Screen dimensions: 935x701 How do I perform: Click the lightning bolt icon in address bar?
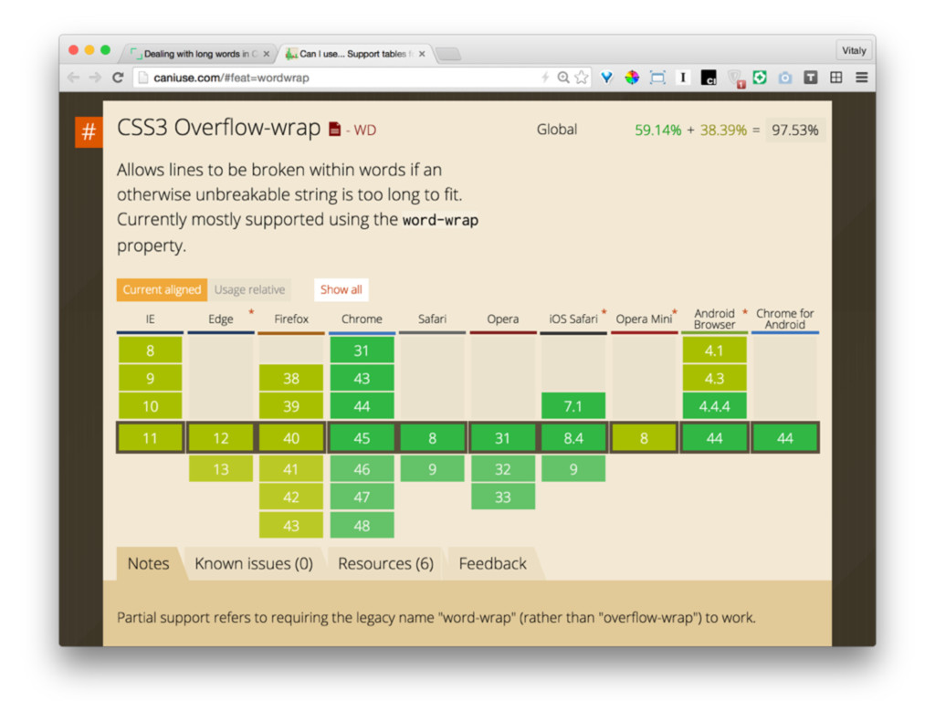(x=545, y=78)
